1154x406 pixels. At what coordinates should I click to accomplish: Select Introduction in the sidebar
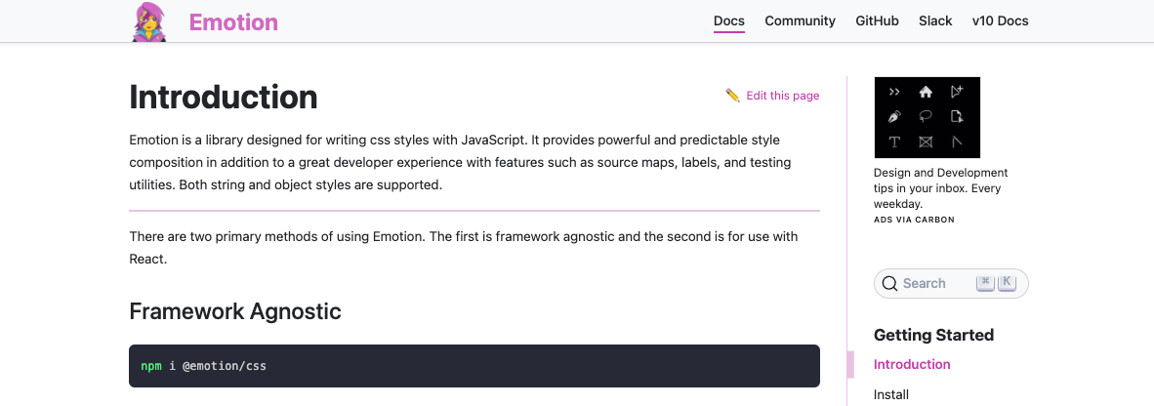912,364
